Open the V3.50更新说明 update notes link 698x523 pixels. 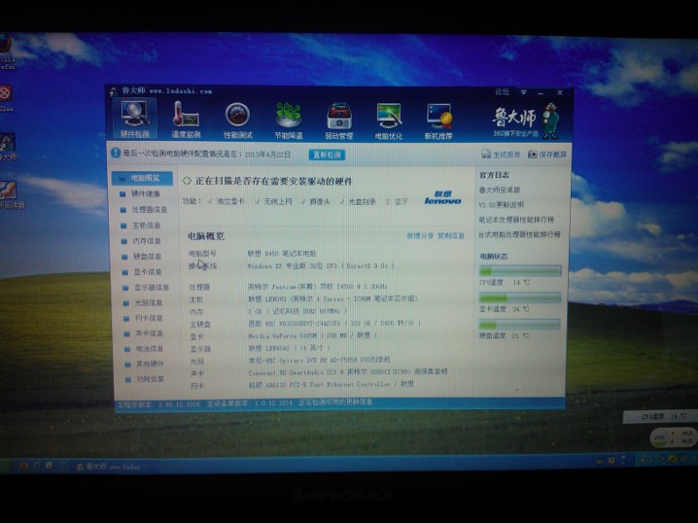click(502, 205)
